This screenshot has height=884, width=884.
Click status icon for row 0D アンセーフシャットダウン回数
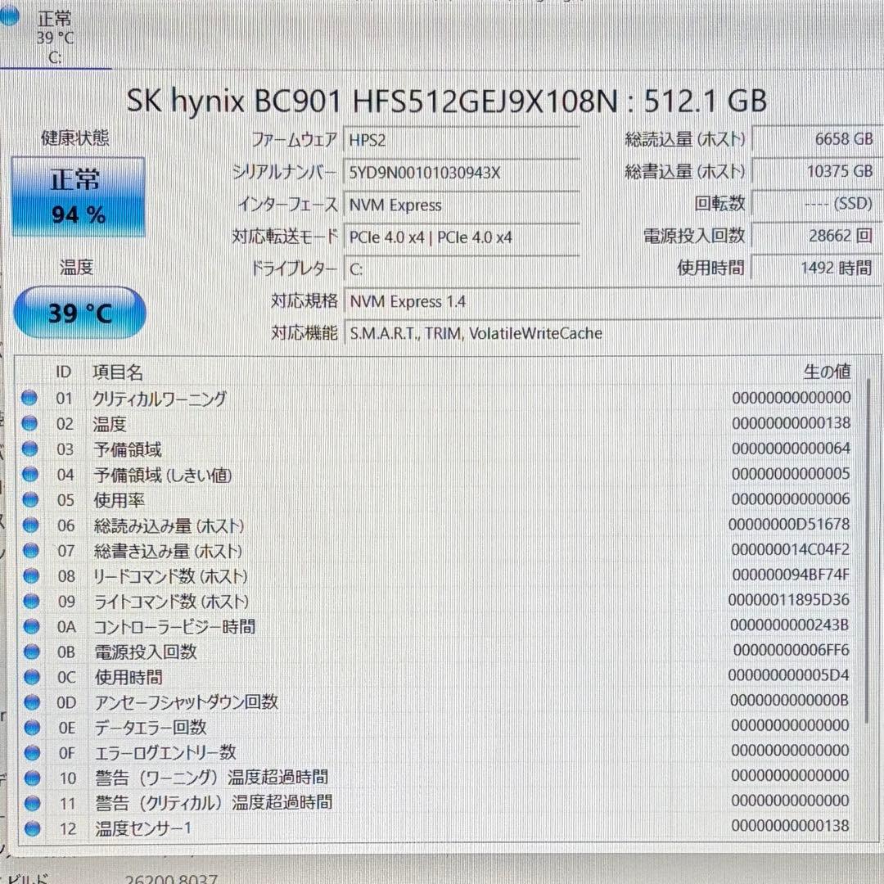[32, 702]
